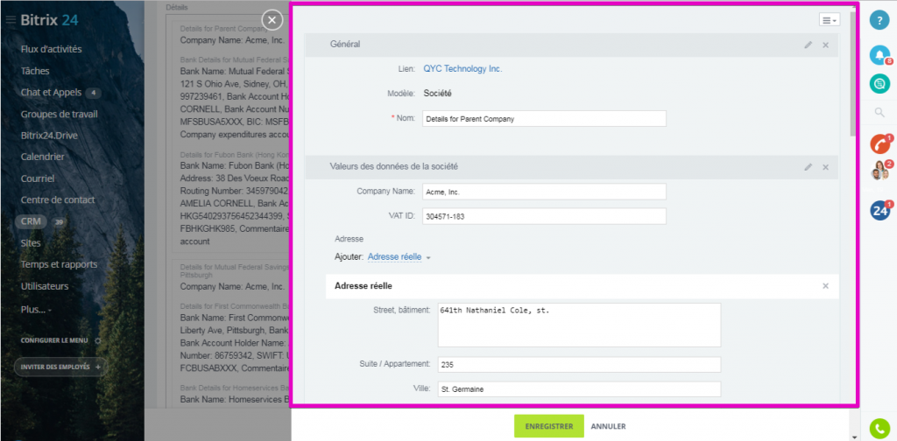Viewport: 897px width, 441px height.
Task: Go to Tâches in sidebar
Action: pyautogui.click(x=35, y=71)
